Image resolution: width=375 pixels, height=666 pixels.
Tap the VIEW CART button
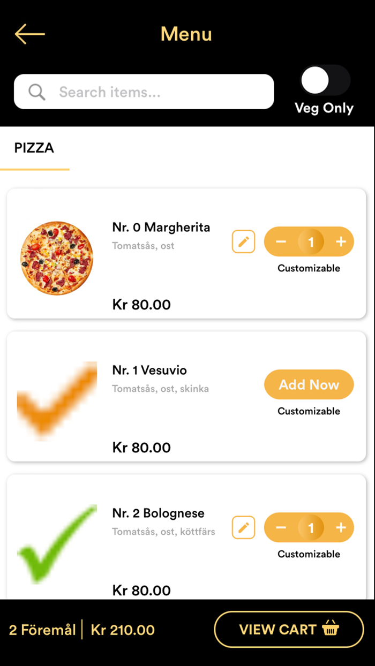tap(289, 630)
